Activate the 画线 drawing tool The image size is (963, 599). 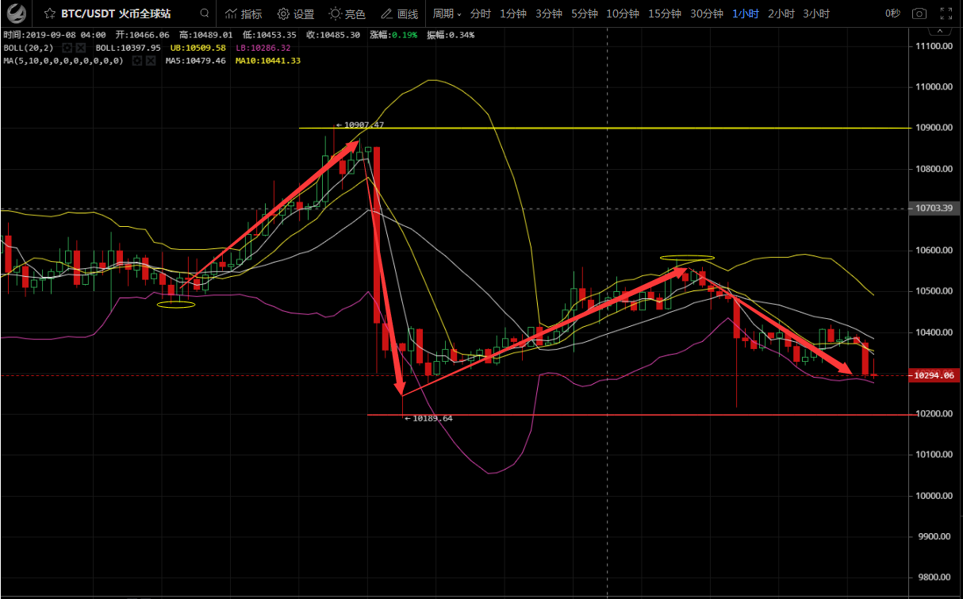coord(399,13)
